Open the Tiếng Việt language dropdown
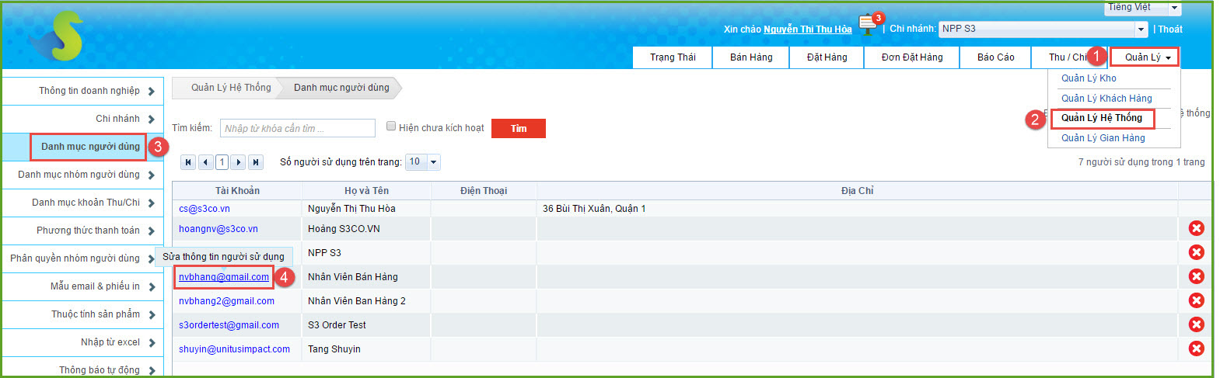The width and height of the screenshot is (1227, 378). click(x=1174, y=8)
